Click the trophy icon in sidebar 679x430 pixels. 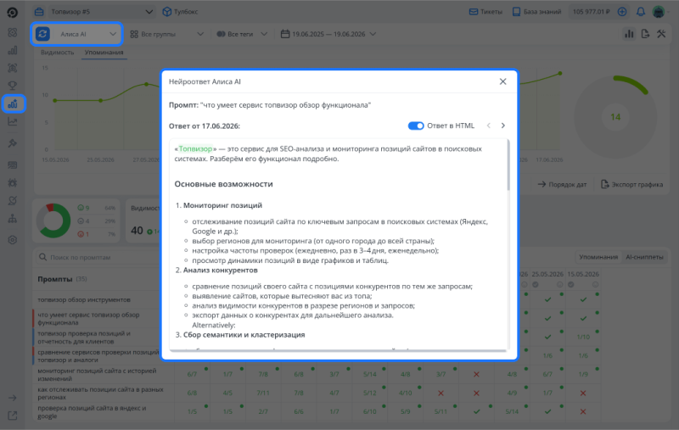tap(13, 85)
